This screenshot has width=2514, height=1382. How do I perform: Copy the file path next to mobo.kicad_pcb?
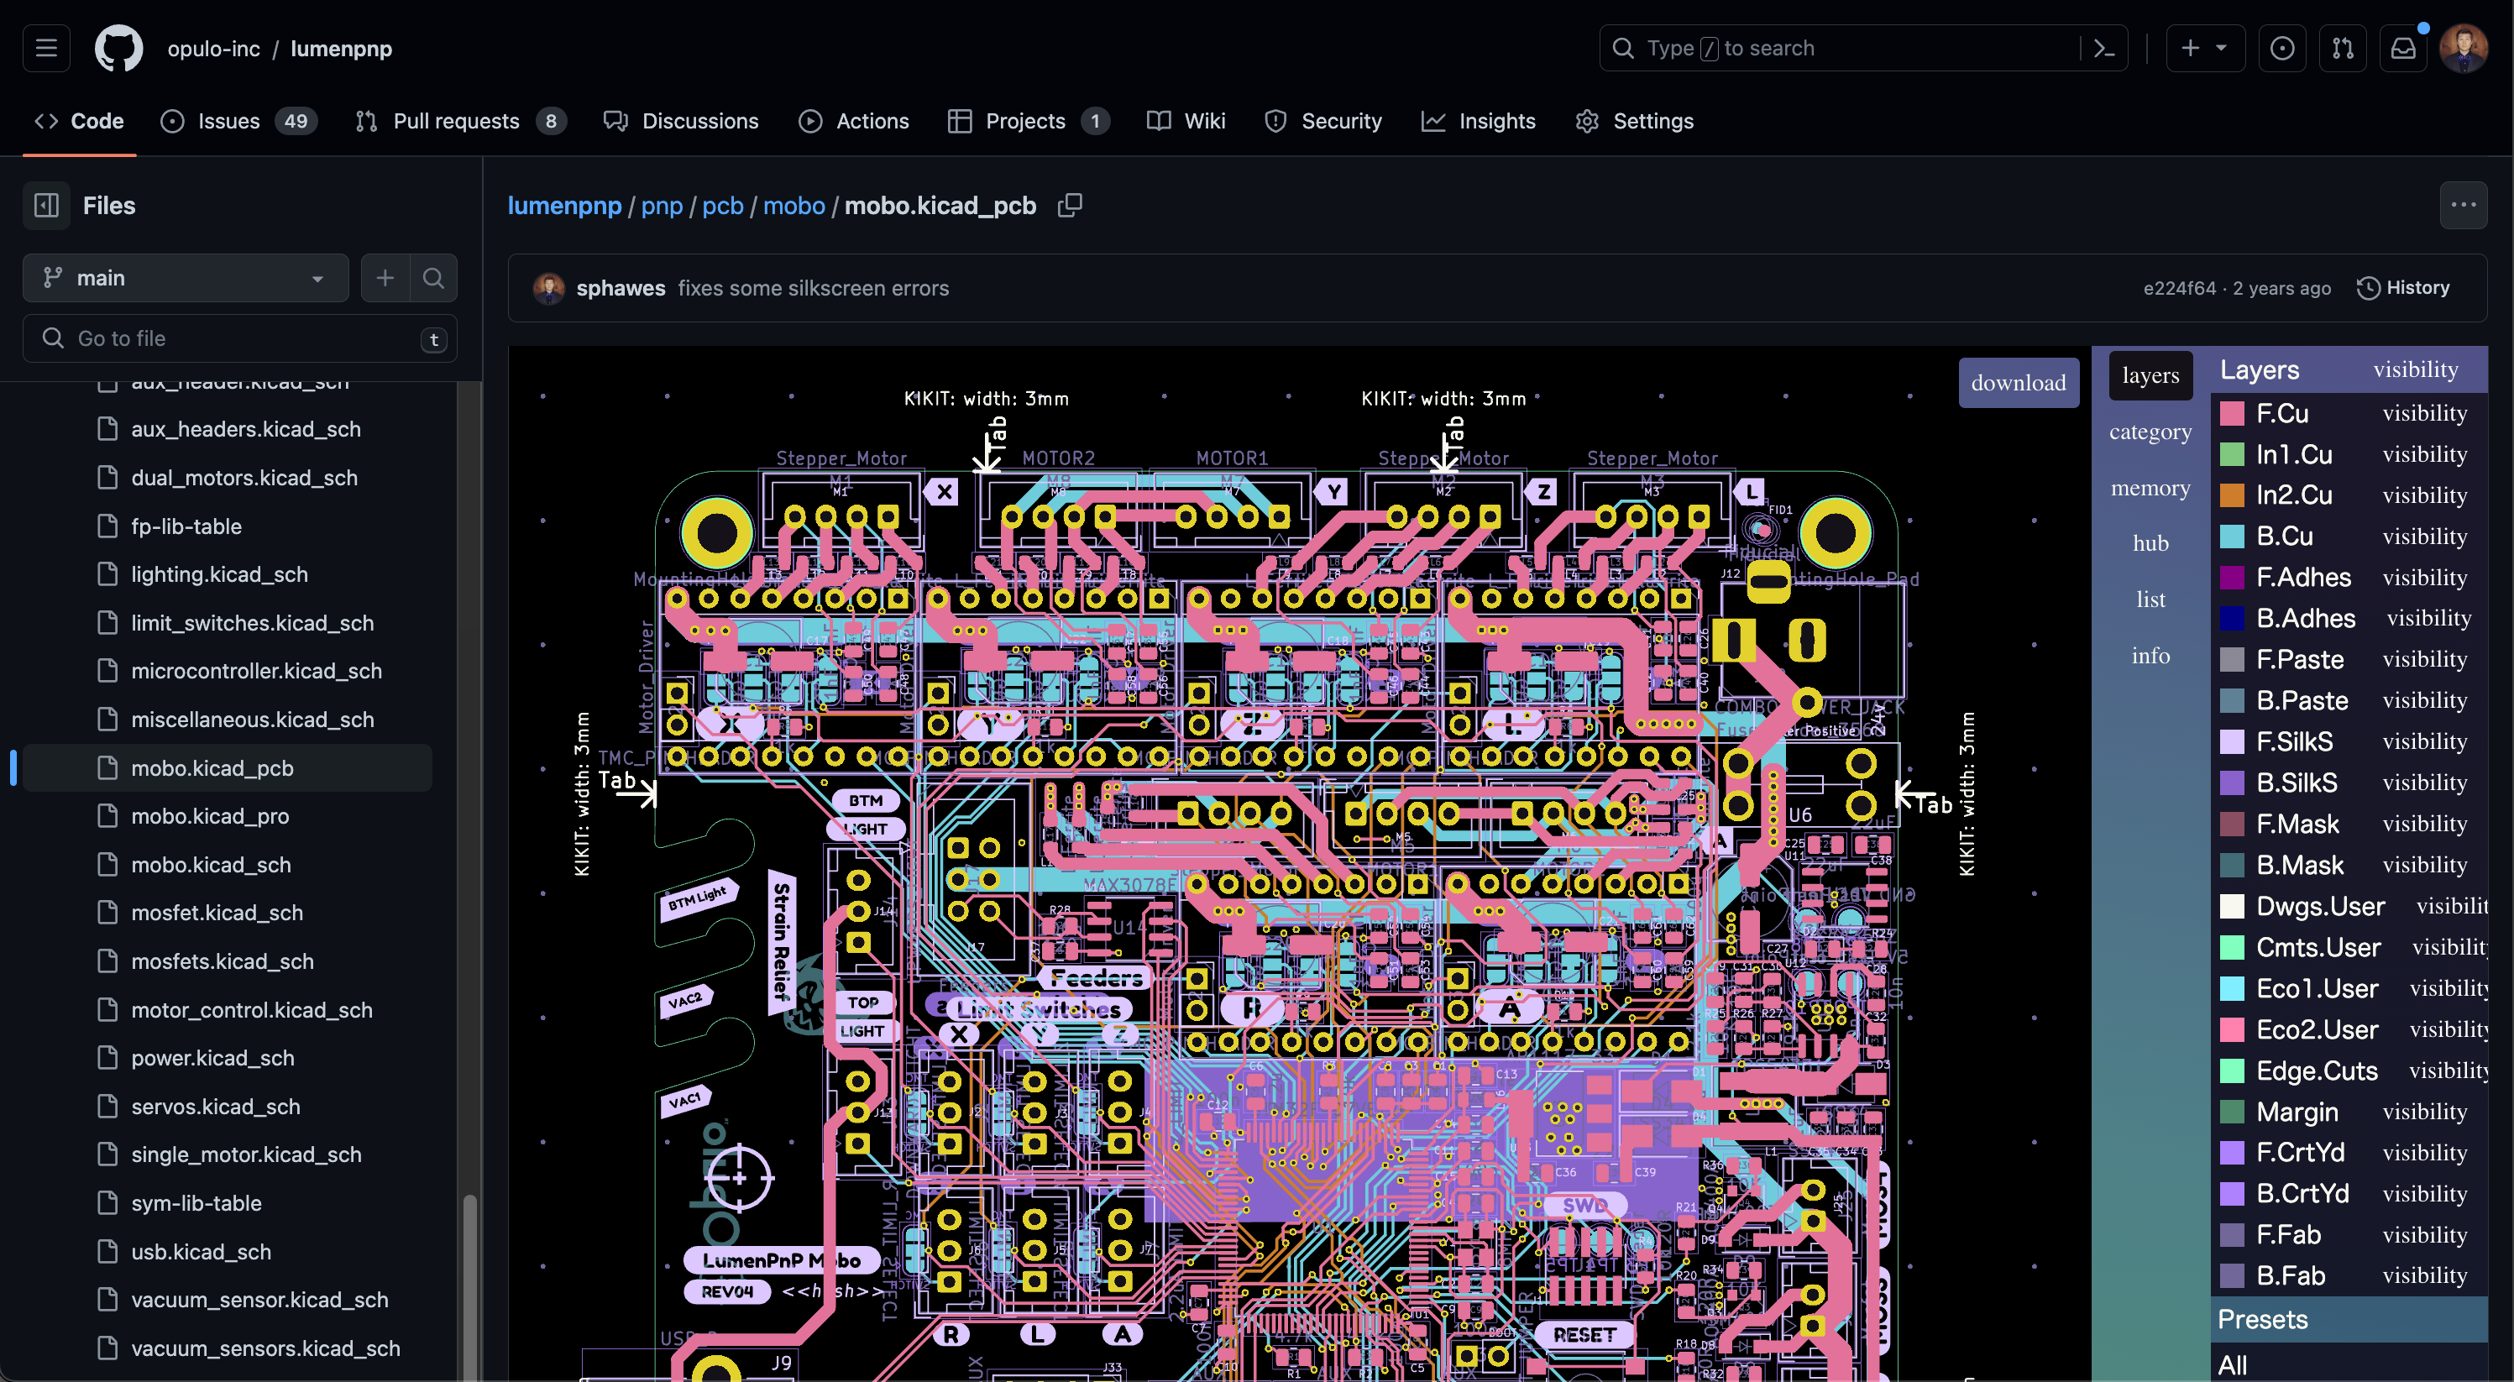click(1069, 206)
